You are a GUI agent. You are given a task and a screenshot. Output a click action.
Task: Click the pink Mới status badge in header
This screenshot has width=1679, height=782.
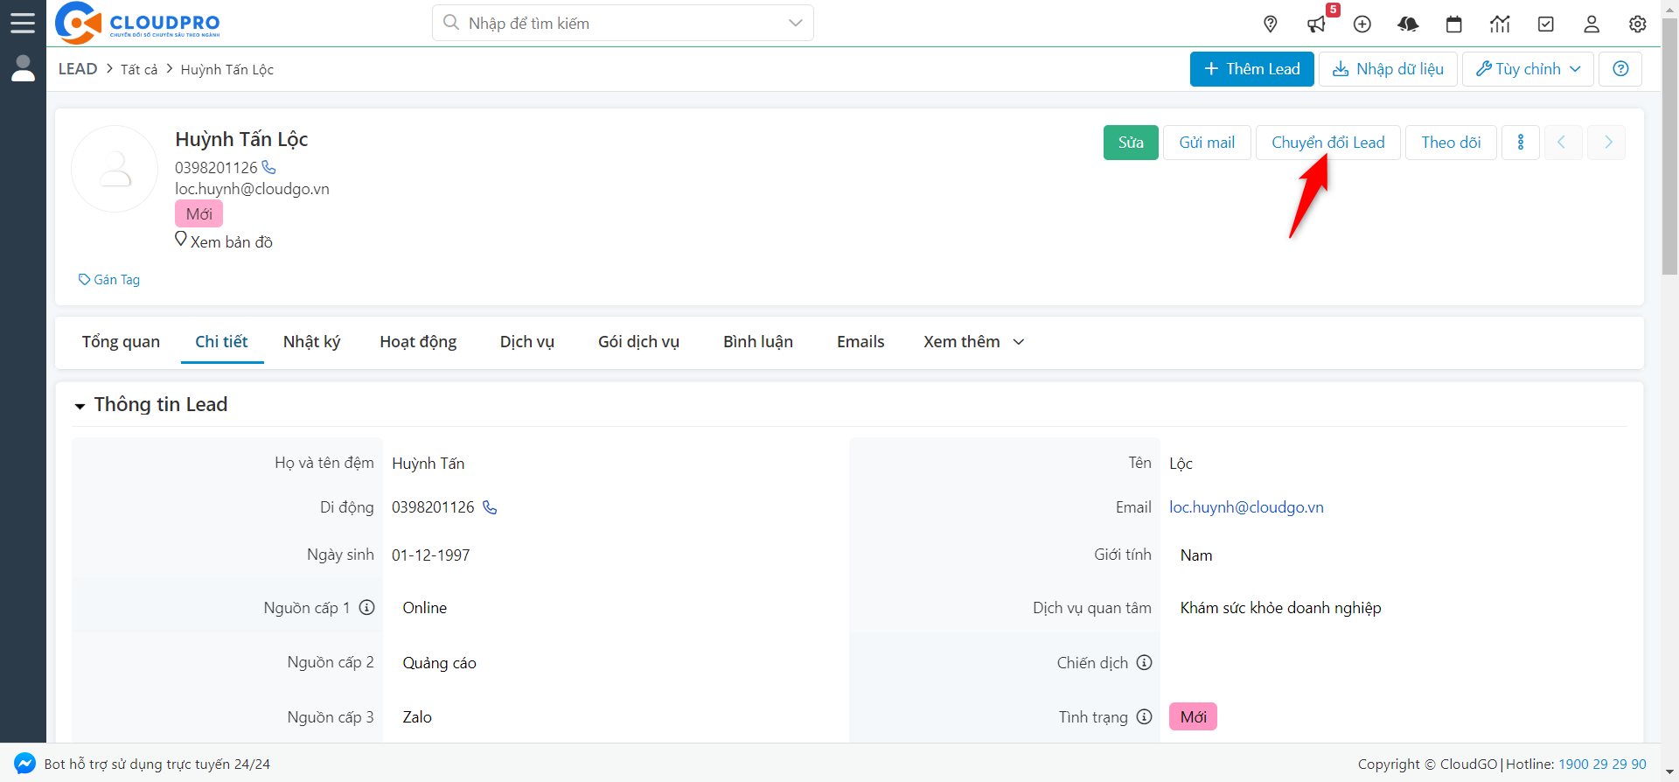click(199, 213)
